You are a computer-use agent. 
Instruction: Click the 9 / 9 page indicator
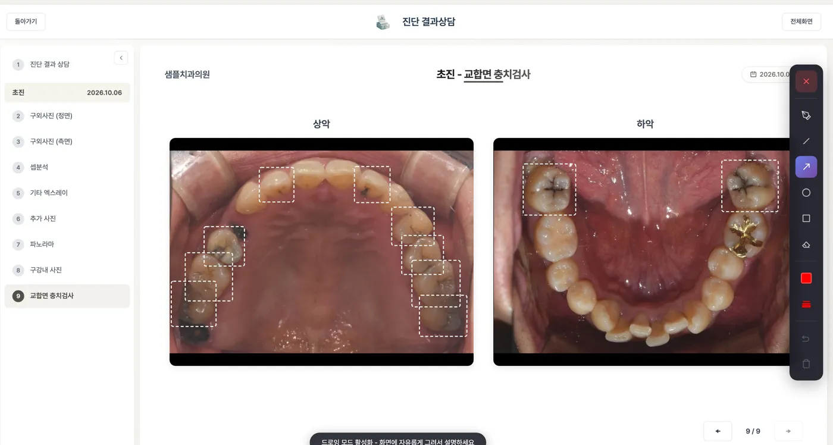coord(753,431)
